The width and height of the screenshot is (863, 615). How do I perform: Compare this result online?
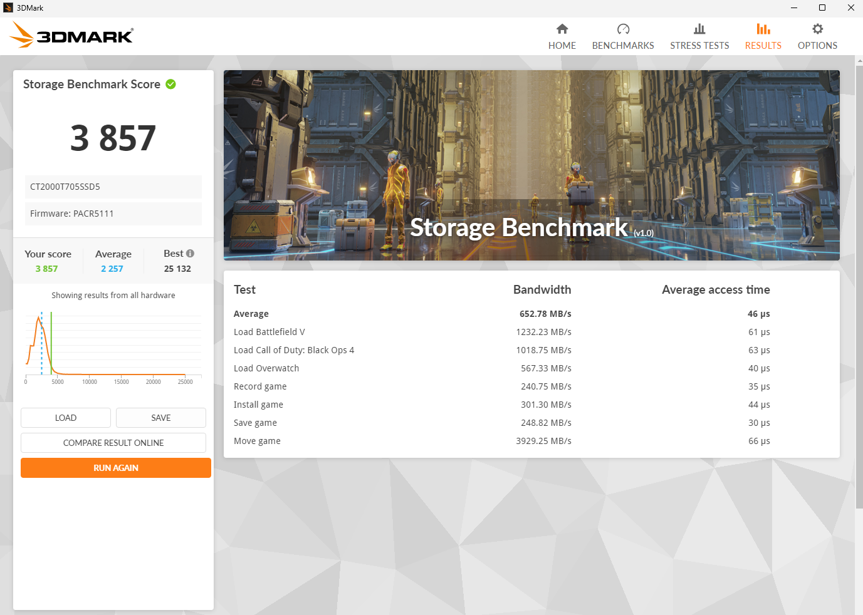(x=113, y=443)
